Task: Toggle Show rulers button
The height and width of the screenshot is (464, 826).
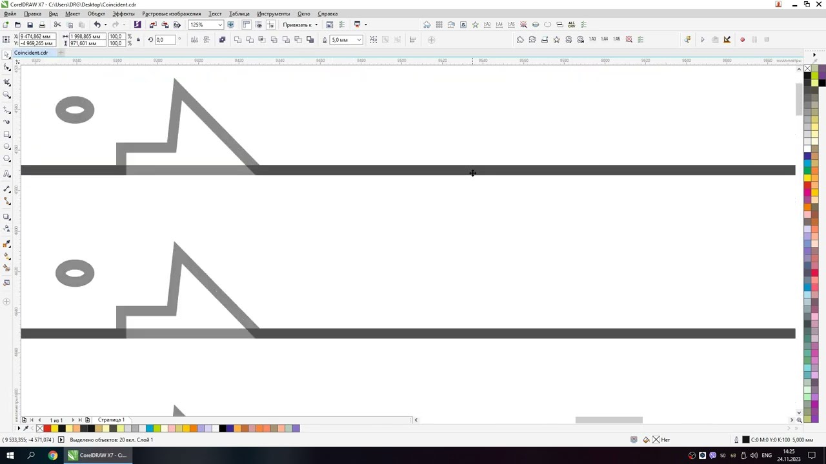Action: coord(247,25)
